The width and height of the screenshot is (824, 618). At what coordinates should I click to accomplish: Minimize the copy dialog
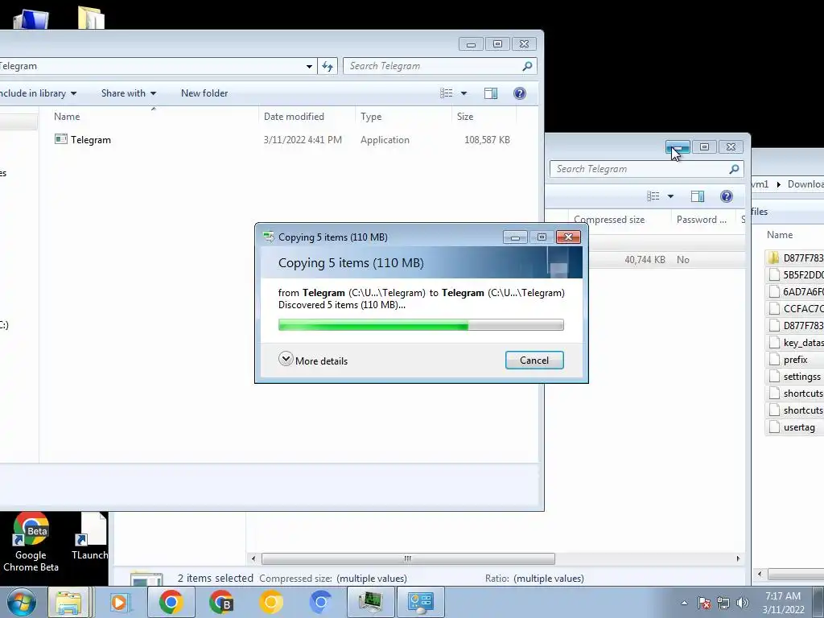(x=515, y=237)
